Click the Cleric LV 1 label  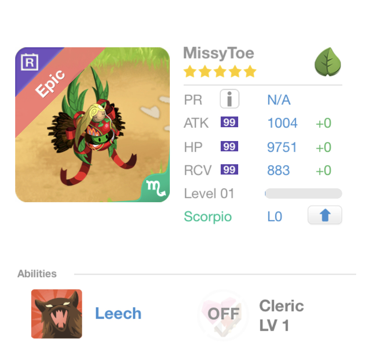point(281,315)
